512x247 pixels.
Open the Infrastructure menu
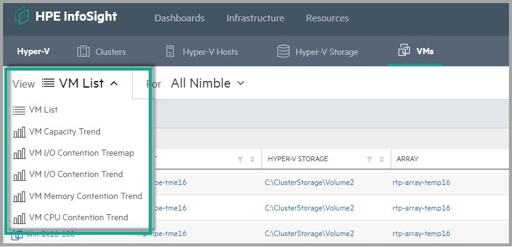click(255, 18)
